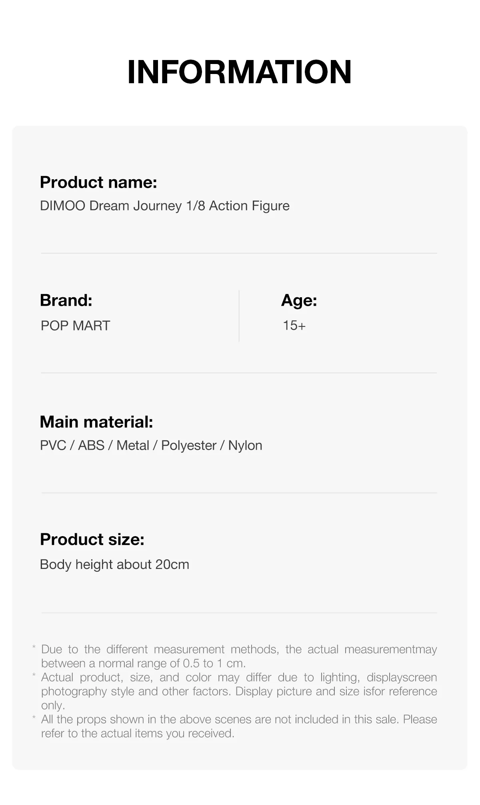Click the measurement methods disclaimer note

(x=239, y=656)
